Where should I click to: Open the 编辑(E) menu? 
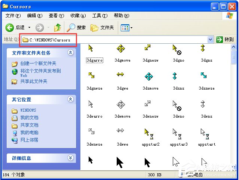tap(35, 16)
